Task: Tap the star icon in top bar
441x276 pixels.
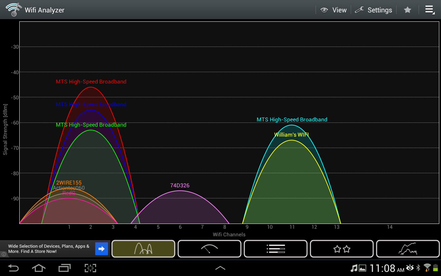Action: click(x=408, y=10)
